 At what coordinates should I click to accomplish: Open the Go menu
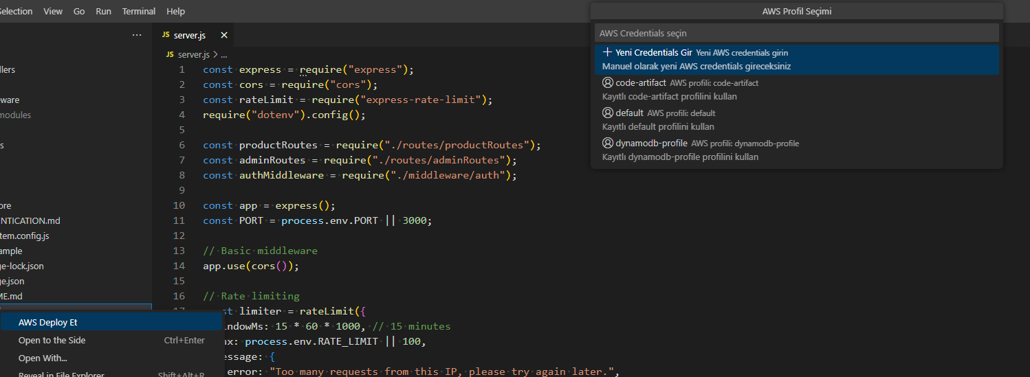pyautogui.click(x=79, y=11)
